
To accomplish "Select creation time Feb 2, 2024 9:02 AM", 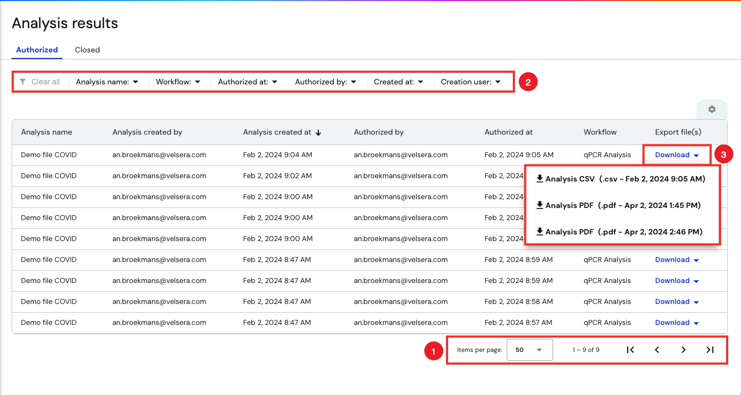I will (x=277, y=176).
